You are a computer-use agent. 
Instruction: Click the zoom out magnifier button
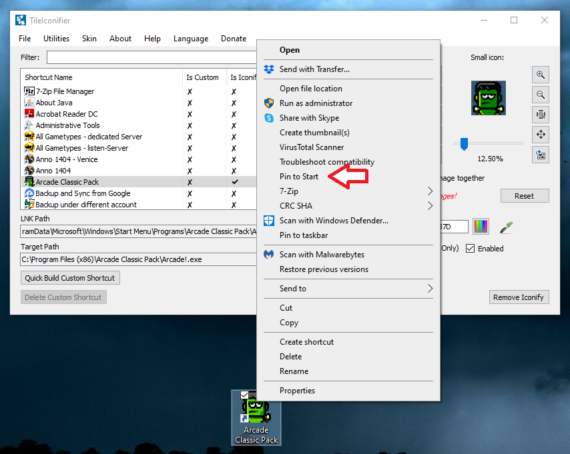point(541,95)
